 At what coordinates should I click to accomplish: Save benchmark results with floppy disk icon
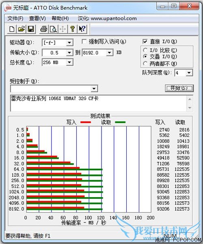click(31, 29)
